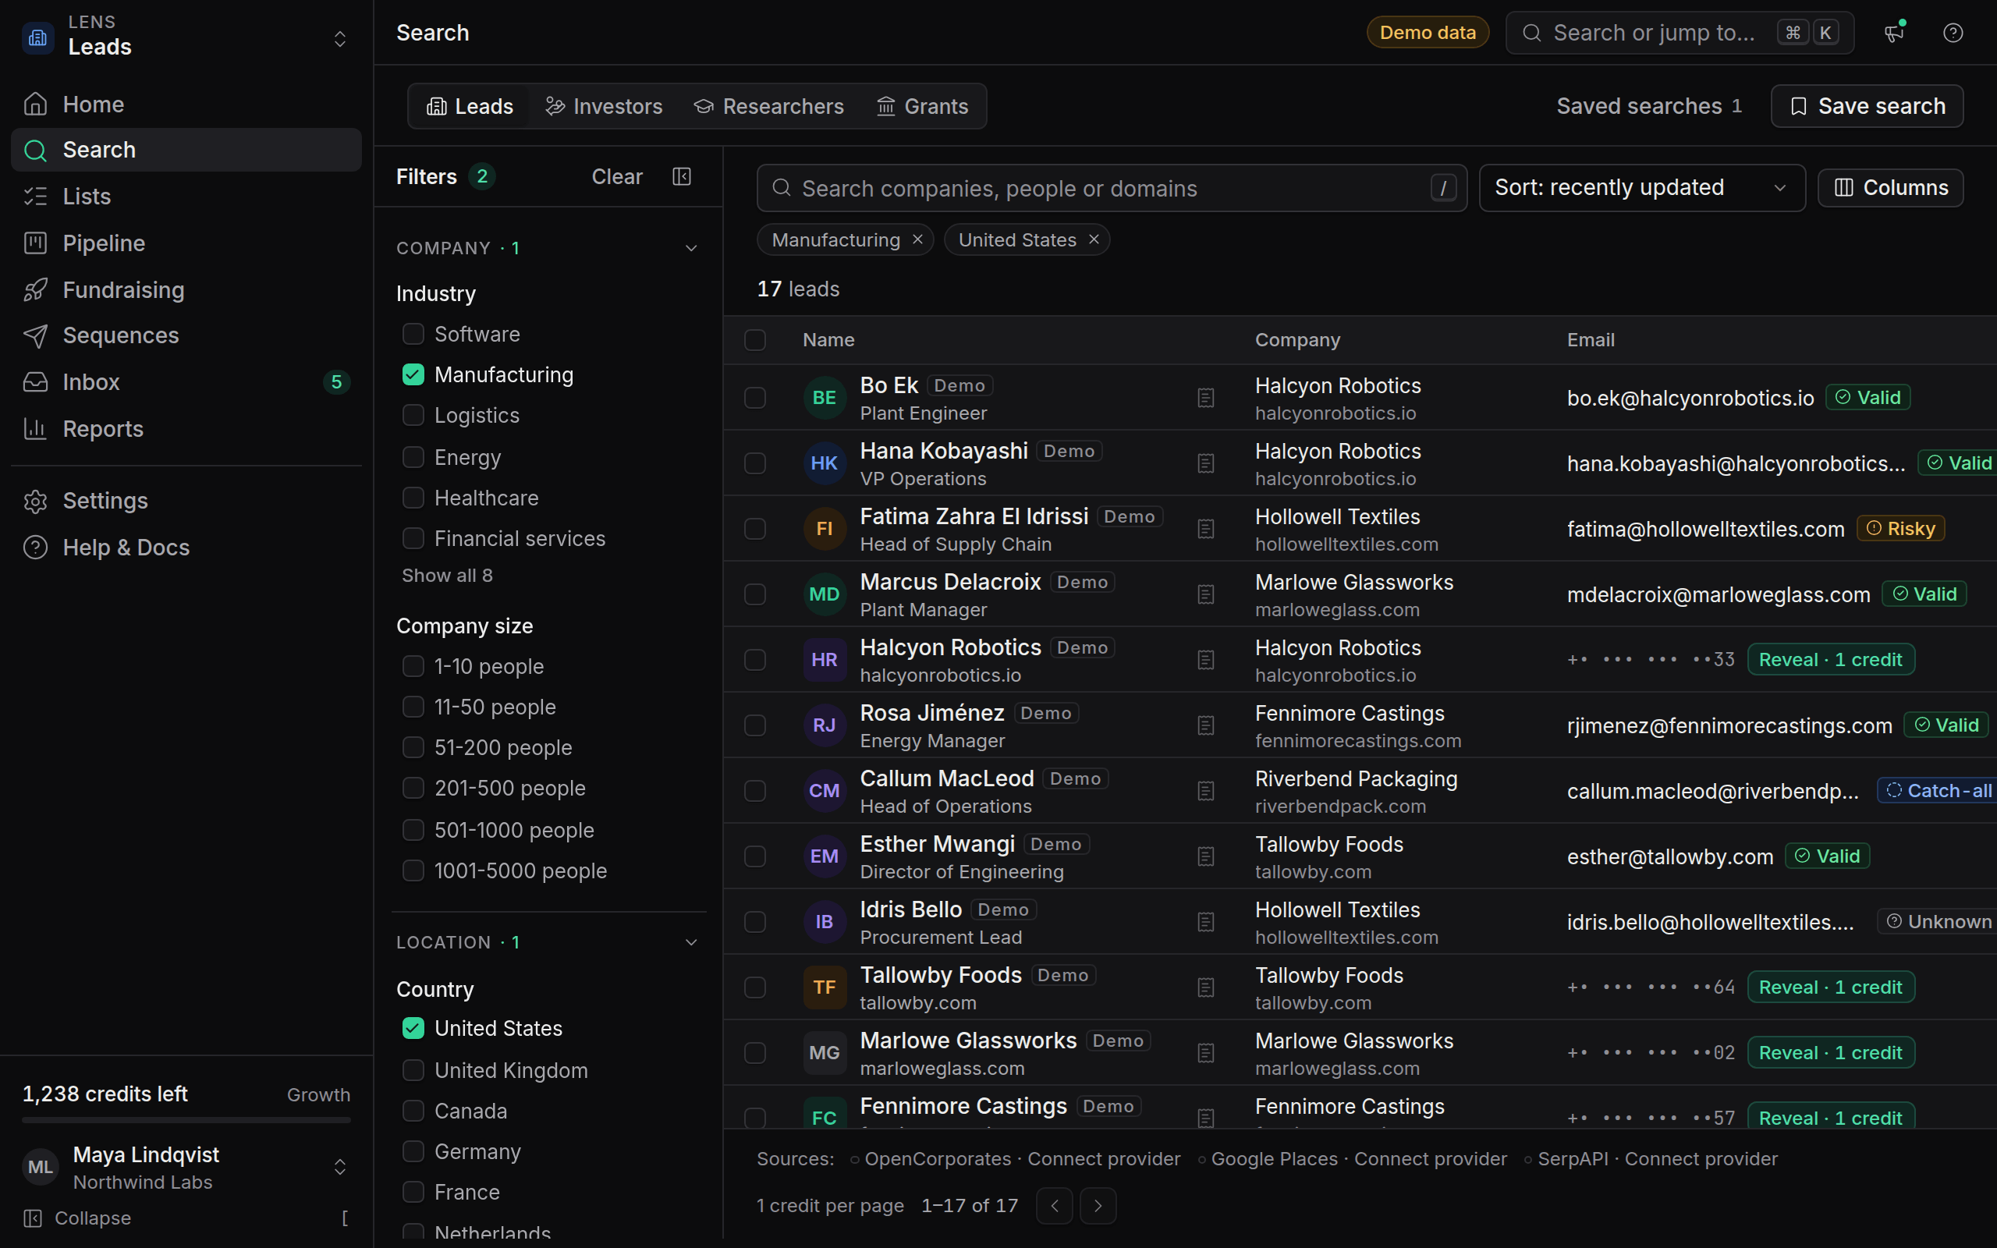Select the 1001-5000 people company size
Screen dimensions: 1997x1248
(413, 870)
